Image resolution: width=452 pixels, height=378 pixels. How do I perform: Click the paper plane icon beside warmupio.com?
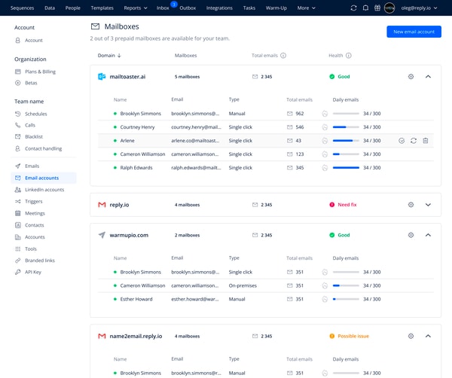tap(102, 235)
